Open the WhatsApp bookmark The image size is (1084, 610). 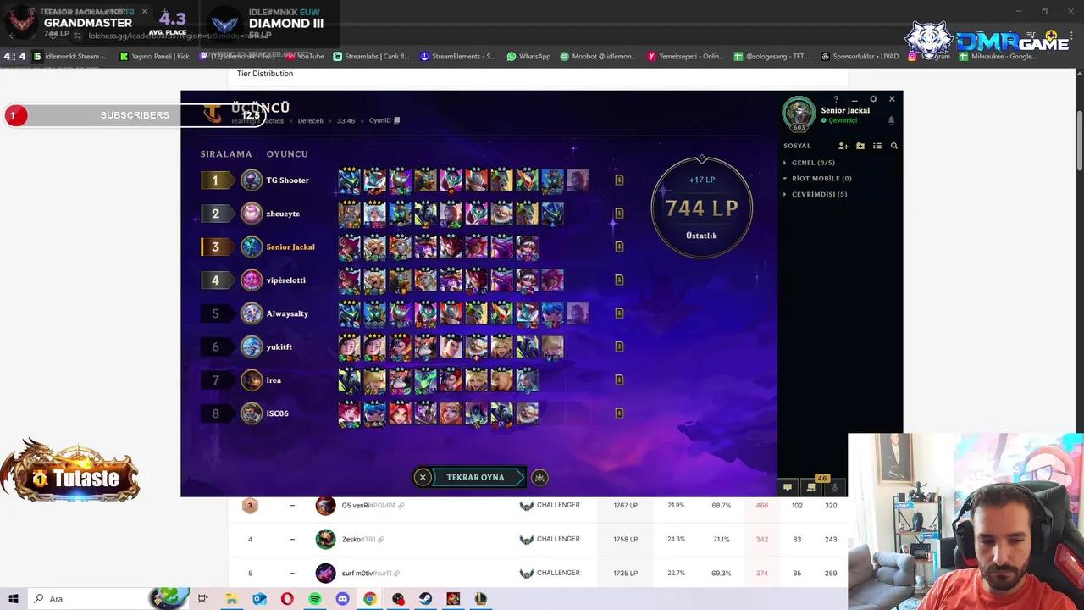tap(528, 57)
